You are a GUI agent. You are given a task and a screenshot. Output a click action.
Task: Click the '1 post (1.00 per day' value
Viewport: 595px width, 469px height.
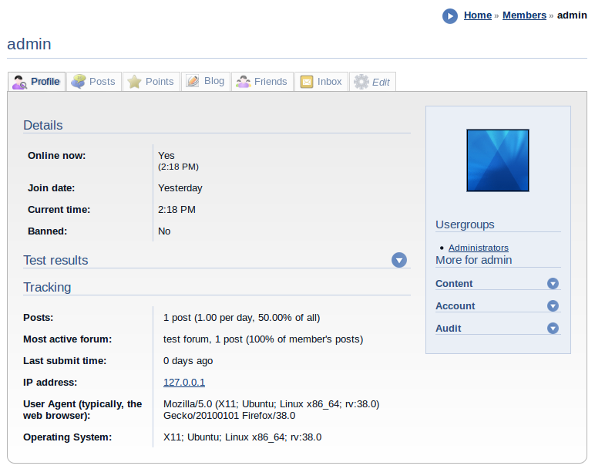coord(242,318)
